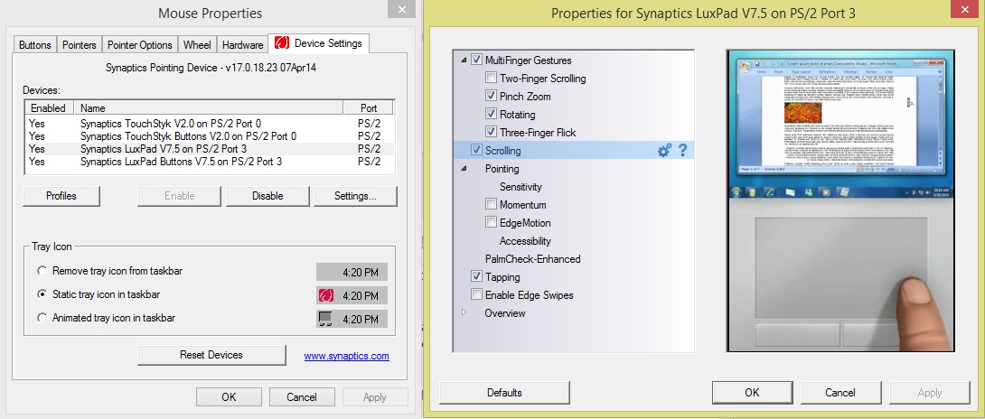The image size is (985, 419).
Task: Uncheck the Pinch Zoom checkbox
Action: coord(491,96)
